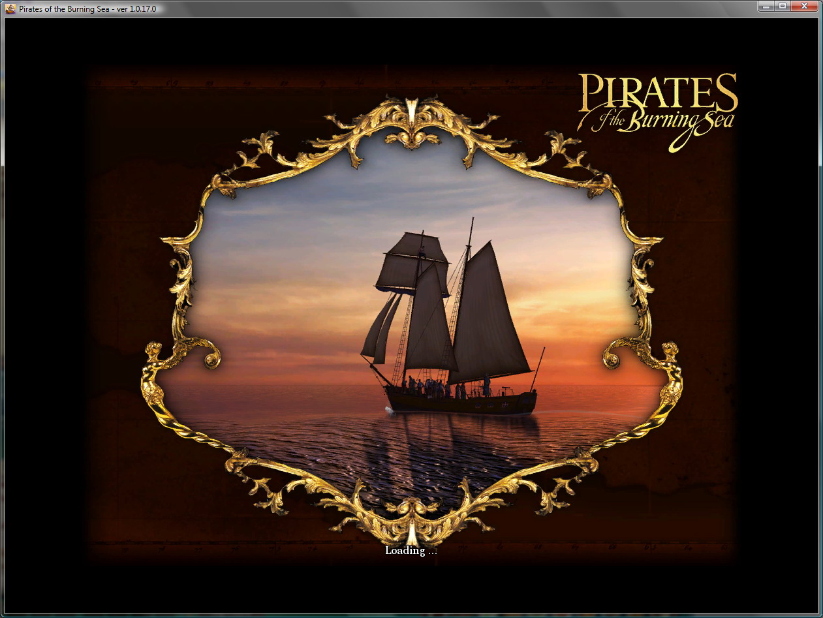The image size is (823, 618).
Task: Click the Pirates of the Burning Sea title bar icon
Action: tap(10, 9)
